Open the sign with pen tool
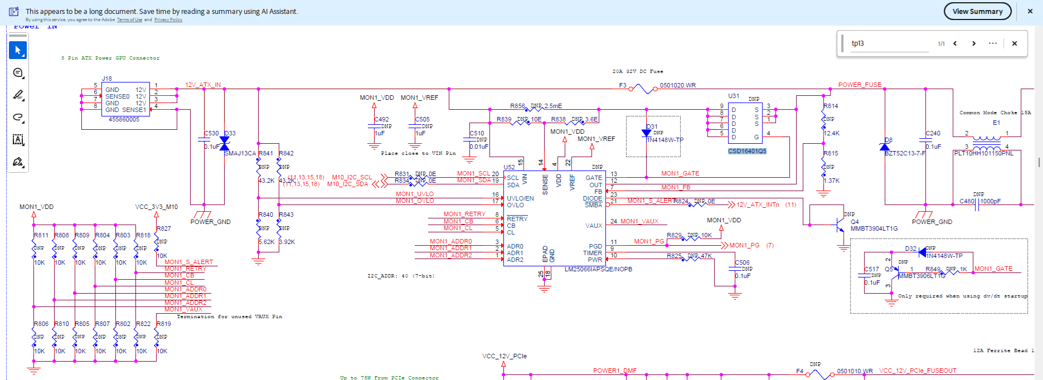1043x380 pixels. (18, 162)
